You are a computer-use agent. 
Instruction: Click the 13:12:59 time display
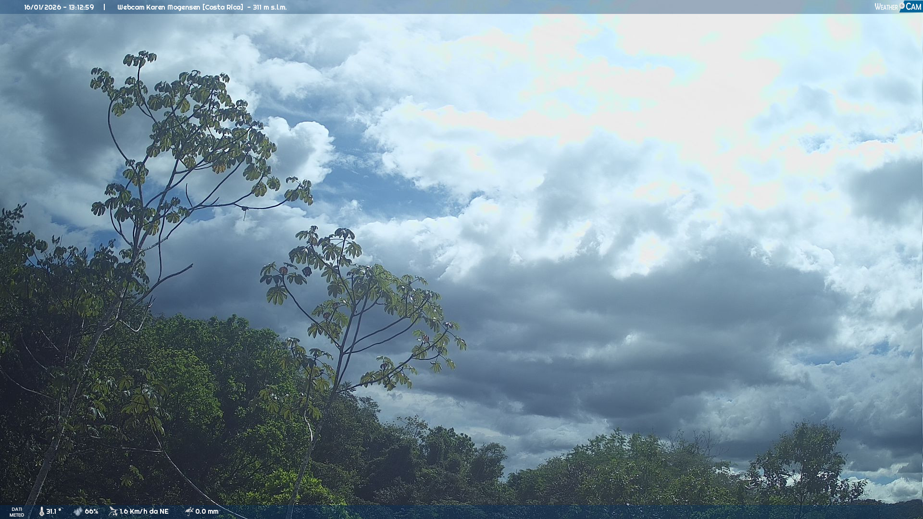81,7
